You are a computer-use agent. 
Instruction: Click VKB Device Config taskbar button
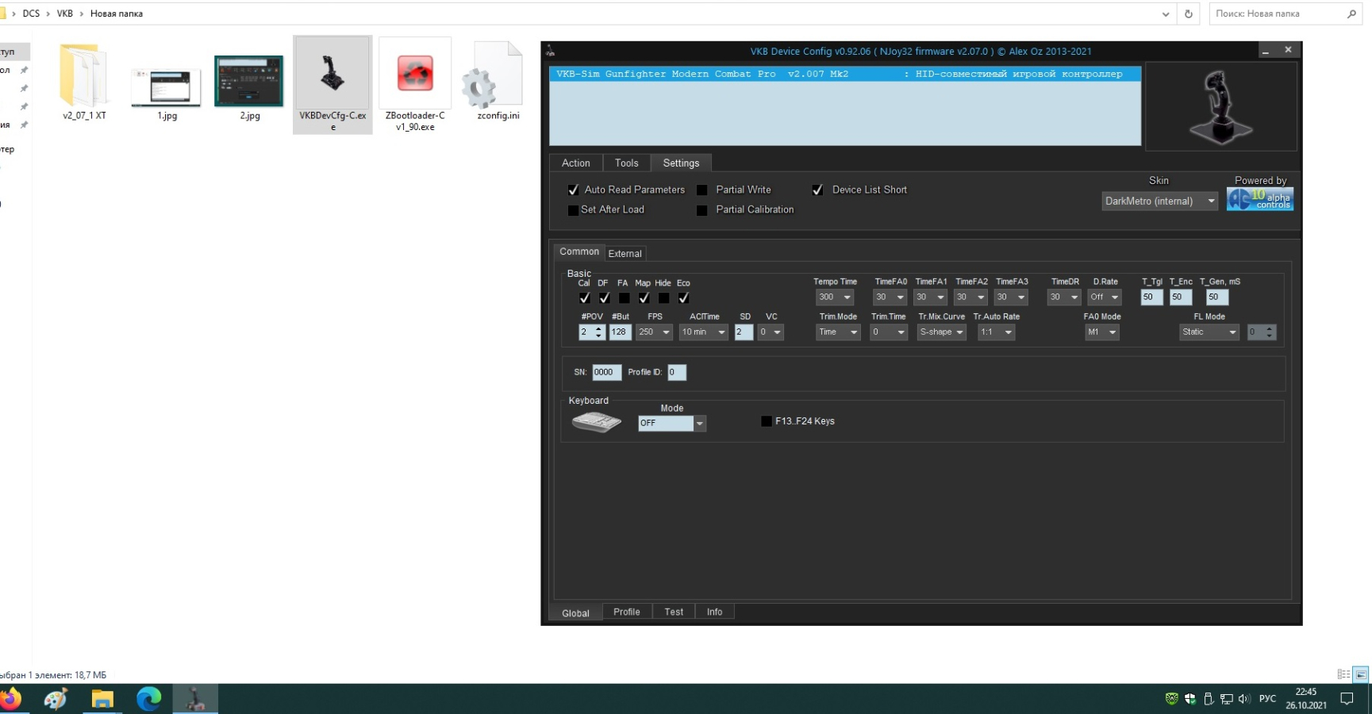point(195,699)
